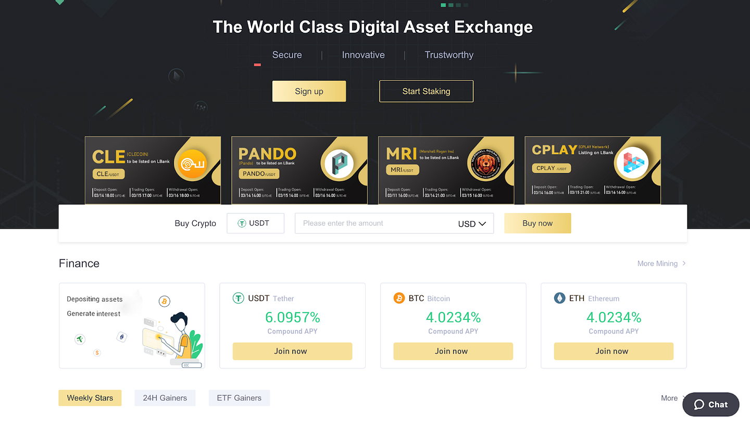Click the Start Staking button
The width and height of the screenshot is (750, 424).
tap(426, 91)
